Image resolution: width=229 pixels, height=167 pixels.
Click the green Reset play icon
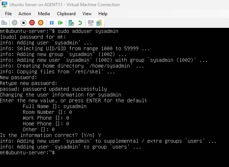pos(60,22)
